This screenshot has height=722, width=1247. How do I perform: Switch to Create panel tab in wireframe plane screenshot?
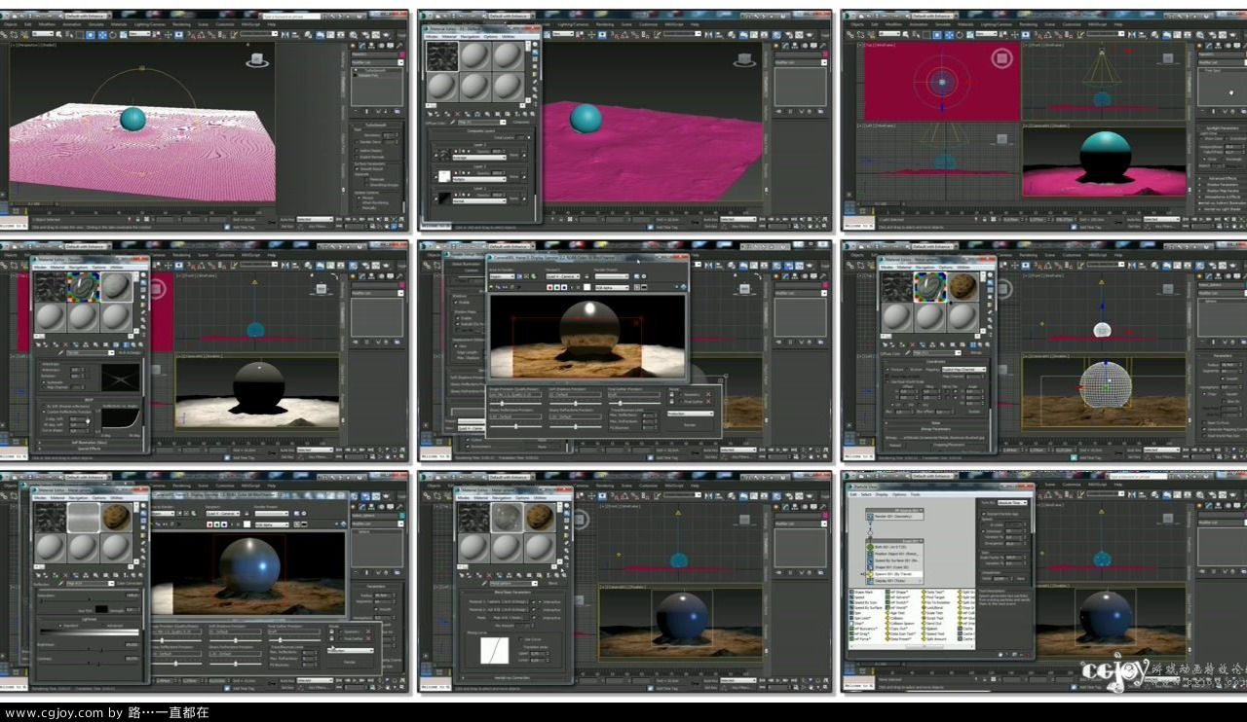point(353,46)
